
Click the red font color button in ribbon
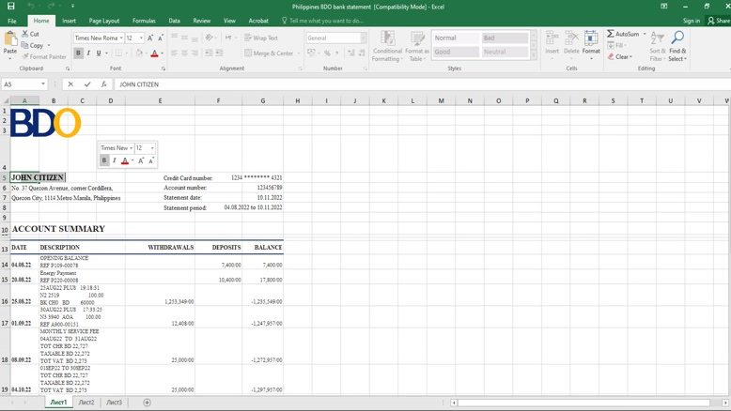[x=154, y=53]
